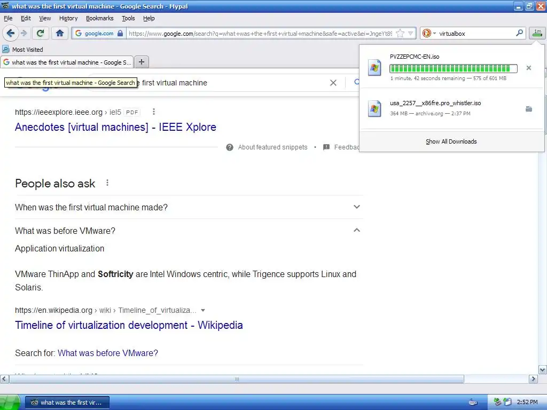Click the magnifier in the search box
The image size is (547, 410).
click(x=519, y=33)
